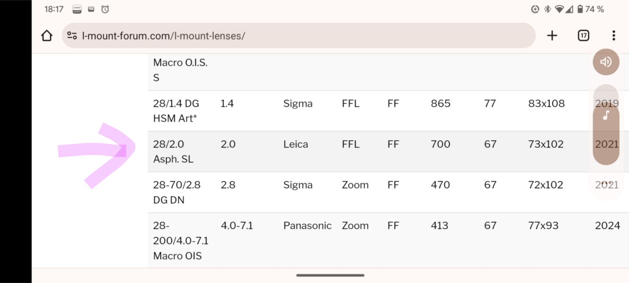This screenshot has height=283, width=629.
Task: Select the 28/2.0 Asph. SL lens row
Action: point(173,151)
